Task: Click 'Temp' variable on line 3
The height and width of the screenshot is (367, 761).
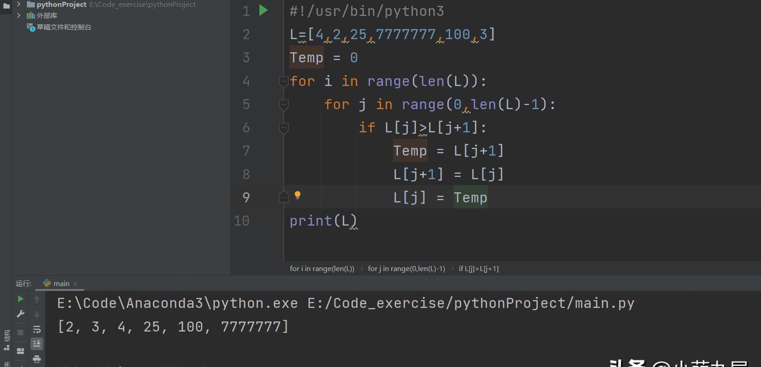Action: (x=307, y=58)
